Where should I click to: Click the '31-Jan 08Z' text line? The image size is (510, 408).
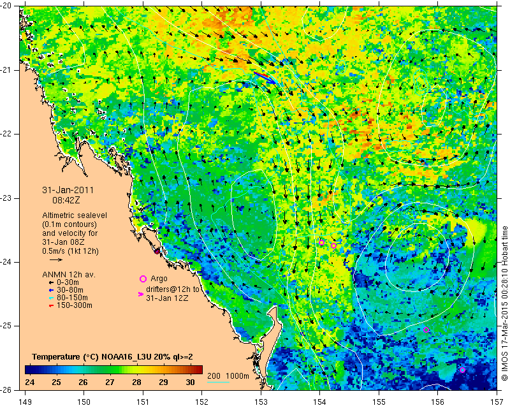(x=62, y=242)
